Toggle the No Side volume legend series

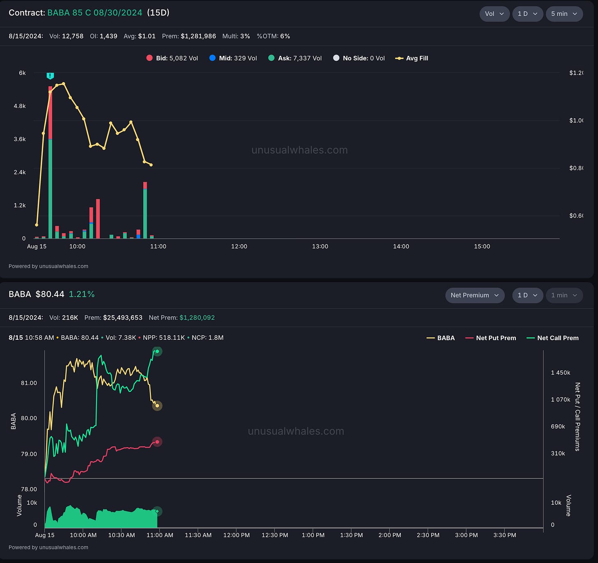pyautogui.click(x=359, y=58)
